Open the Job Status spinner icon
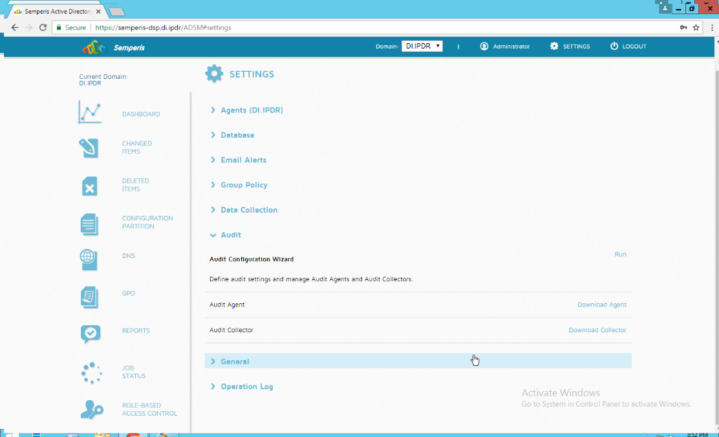 91,372
